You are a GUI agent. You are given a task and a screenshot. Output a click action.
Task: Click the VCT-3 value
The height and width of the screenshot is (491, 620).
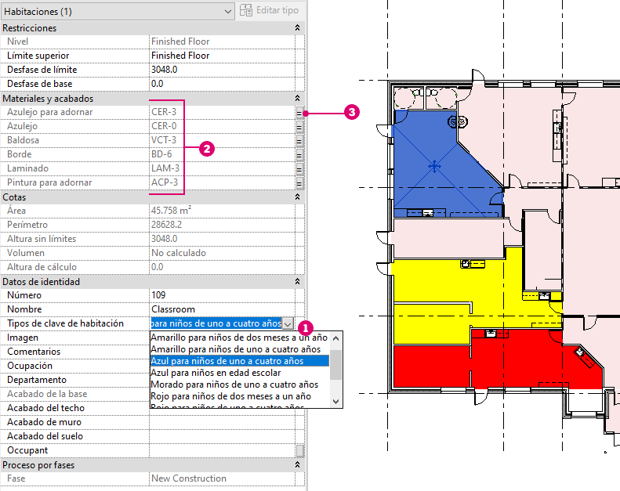pyautogui.click(x=164, y=140)
